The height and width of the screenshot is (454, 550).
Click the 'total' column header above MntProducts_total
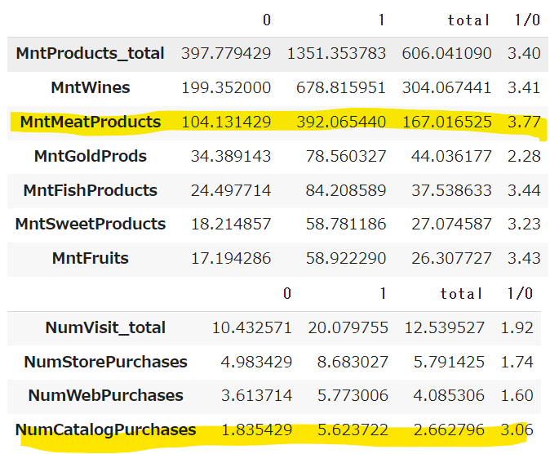(x=468, y=20)
